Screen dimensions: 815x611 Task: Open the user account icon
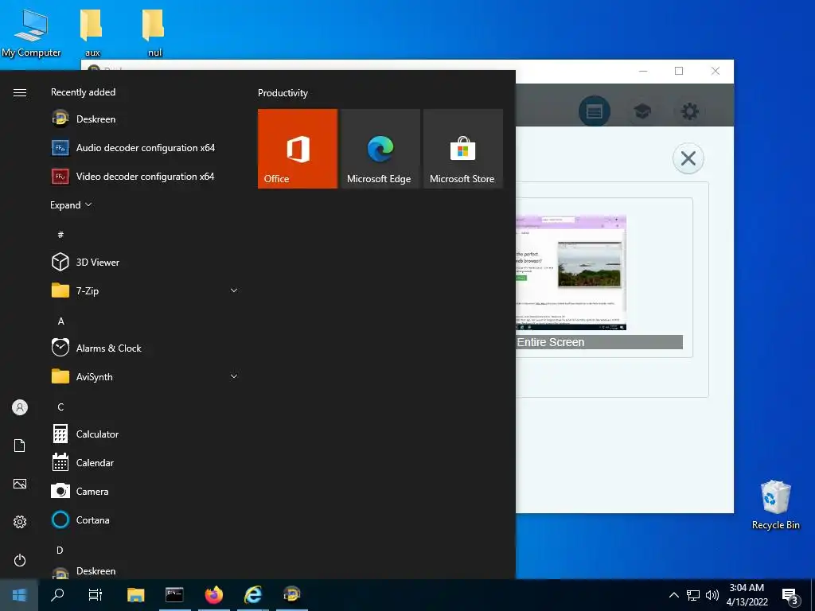point(20,407)
